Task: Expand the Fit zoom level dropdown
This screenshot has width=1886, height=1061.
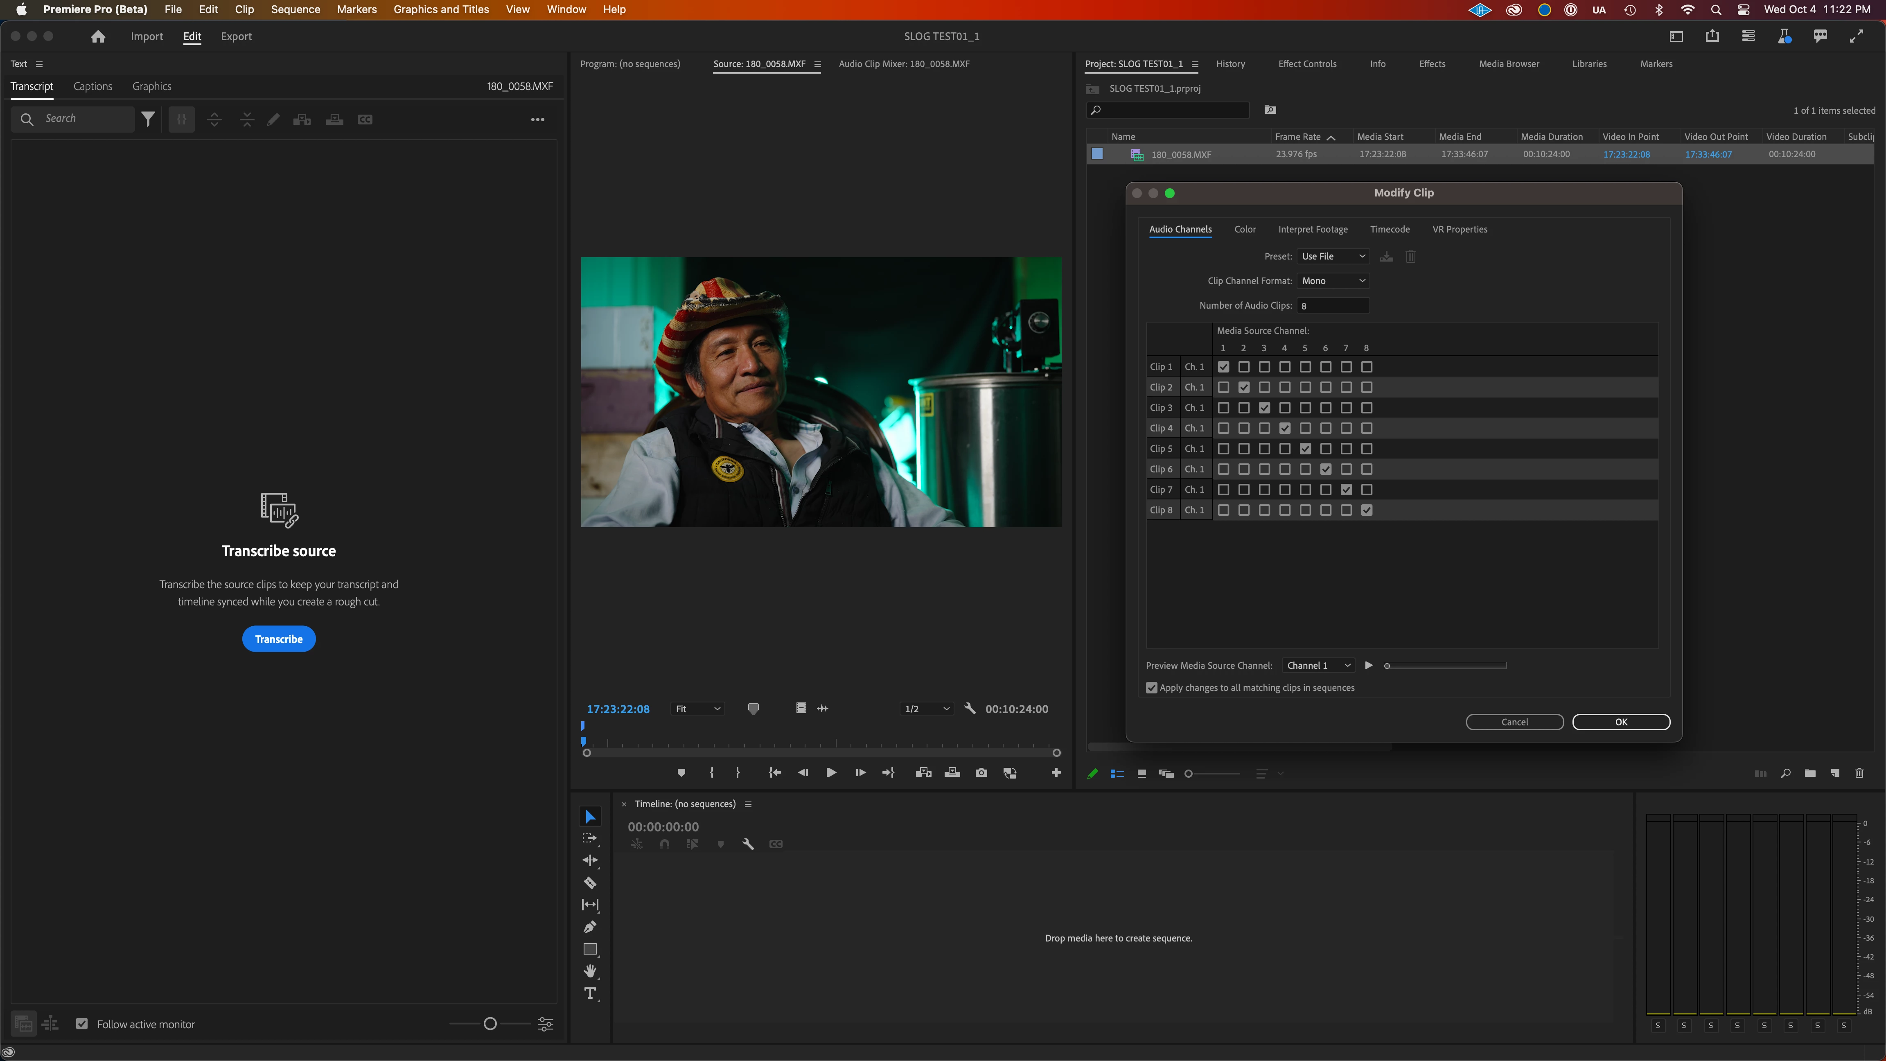Action: [698, 709]
